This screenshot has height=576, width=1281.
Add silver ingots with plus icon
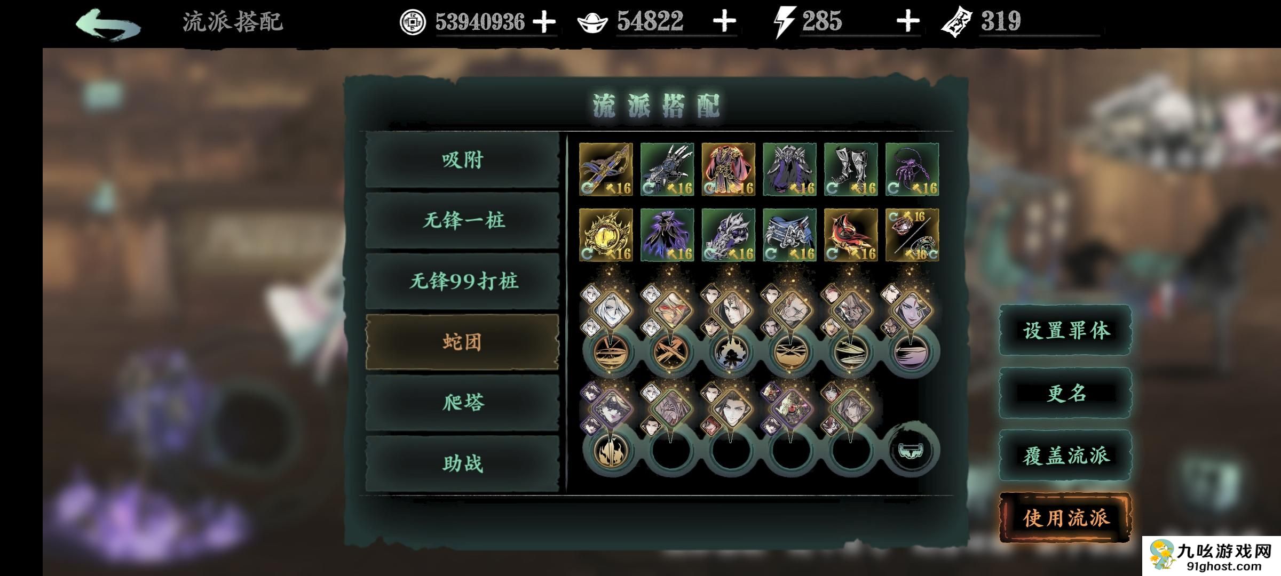(724, 22)
